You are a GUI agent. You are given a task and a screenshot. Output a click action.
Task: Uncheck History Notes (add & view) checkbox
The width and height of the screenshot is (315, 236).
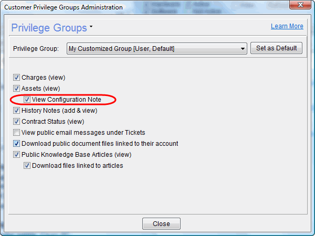[x=17, y=111]
